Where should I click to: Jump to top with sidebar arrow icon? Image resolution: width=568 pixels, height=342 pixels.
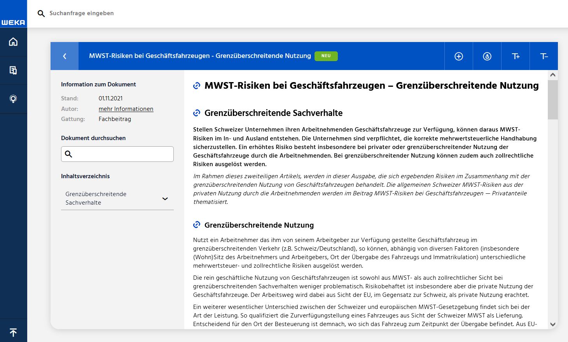(13, 332)
